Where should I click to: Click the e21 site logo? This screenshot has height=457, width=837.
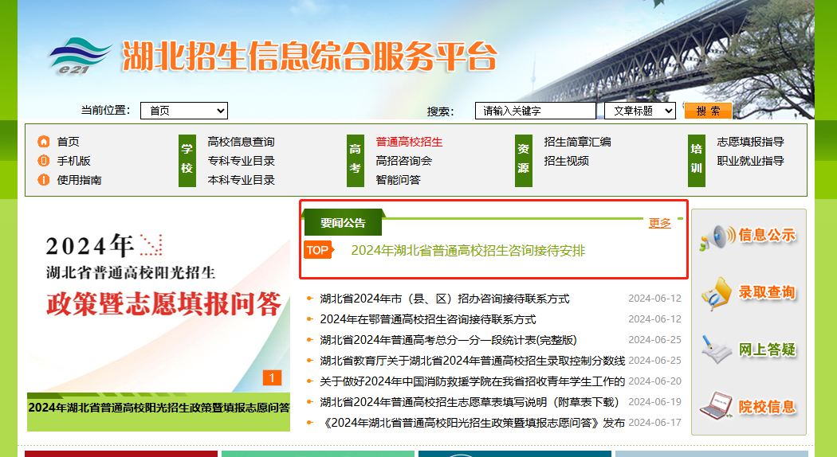tap(80, 55)
